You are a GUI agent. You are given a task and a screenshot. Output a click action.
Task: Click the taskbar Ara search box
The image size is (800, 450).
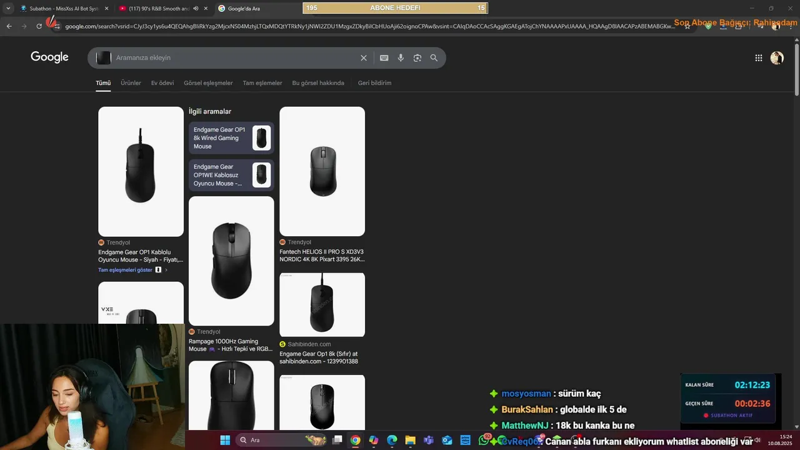[x=281, y=440]
